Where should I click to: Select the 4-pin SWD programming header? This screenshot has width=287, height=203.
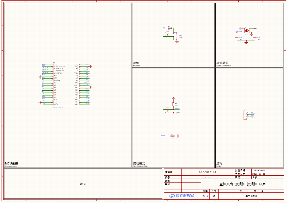[245, 115]
